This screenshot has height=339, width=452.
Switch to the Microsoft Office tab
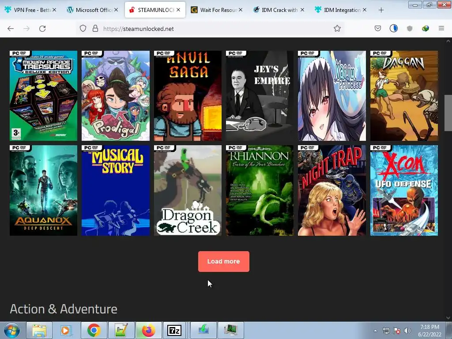tap(92, 10)
